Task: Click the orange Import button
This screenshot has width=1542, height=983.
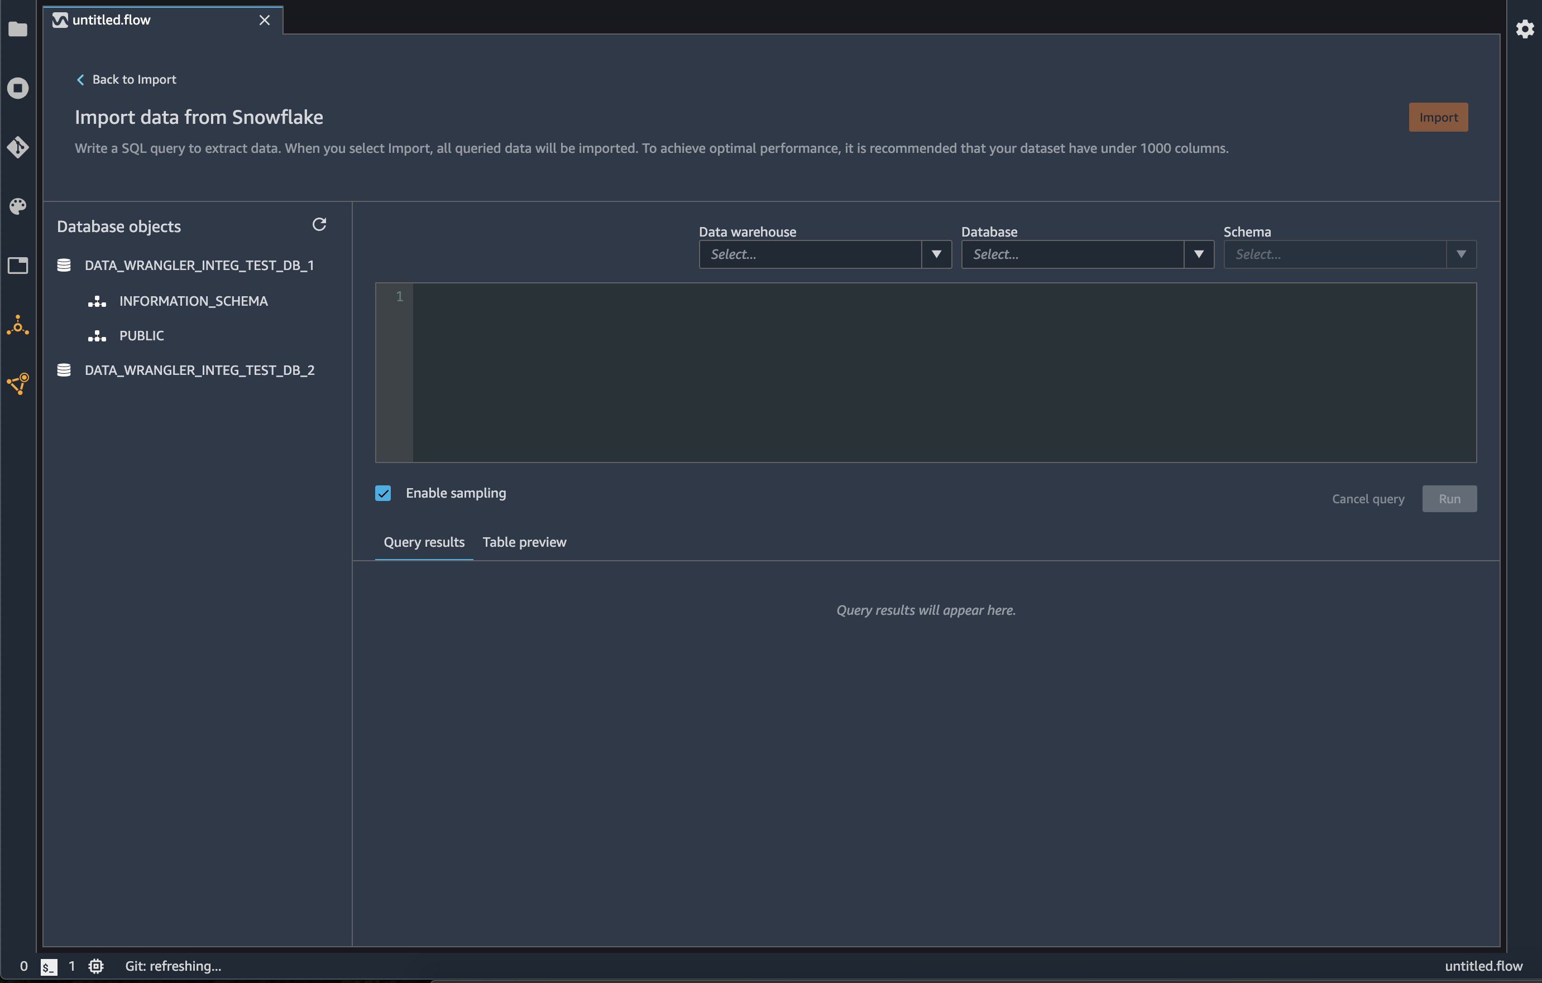Action: click(x=1438, y=118)
